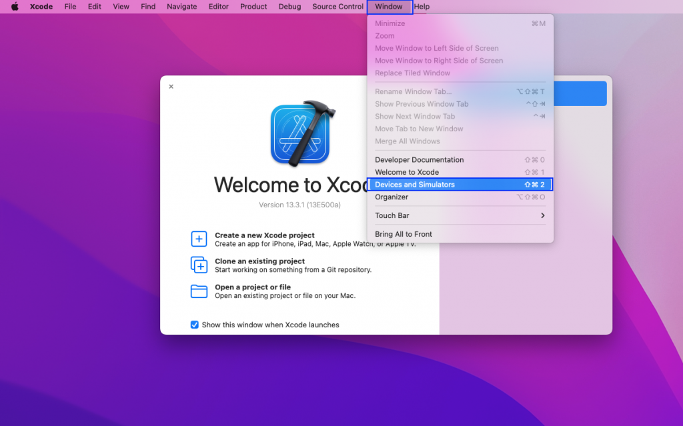Viewport: 683px width, 426px height.
Task: Expand the Touch Bar submenu
Action: click(x=460, y=215)
